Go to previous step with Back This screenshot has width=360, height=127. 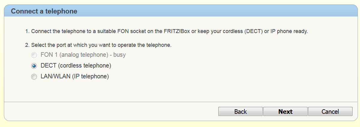click(x=240, y=112)
